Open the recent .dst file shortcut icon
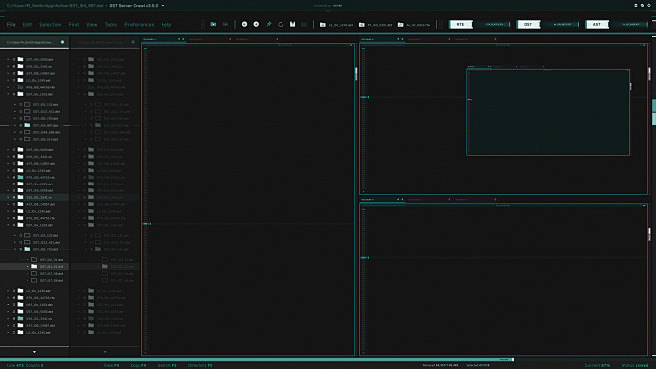Image resolution: width=656 pixels, height=369 pixels. (362, 25)
